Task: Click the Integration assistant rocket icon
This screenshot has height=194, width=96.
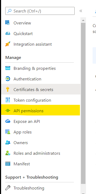Action: tap(8, 44)
